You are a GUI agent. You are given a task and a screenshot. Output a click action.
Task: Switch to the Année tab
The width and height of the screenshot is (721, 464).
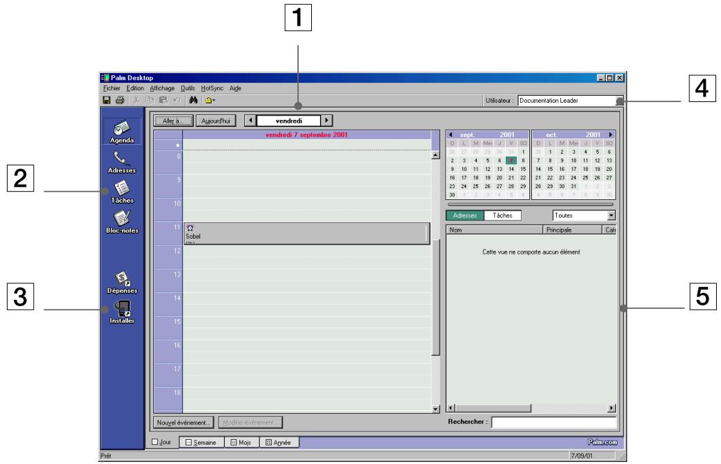279,443
